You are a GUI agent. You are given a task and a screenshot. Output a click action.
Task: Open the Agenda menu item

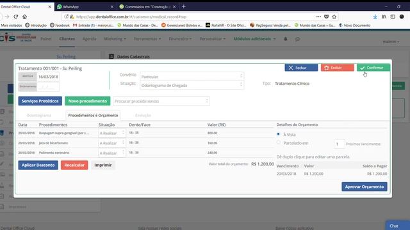point(90,39)
